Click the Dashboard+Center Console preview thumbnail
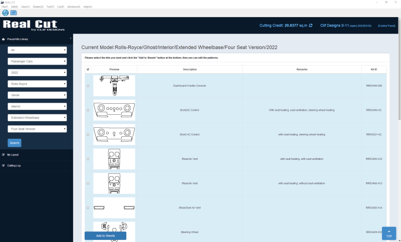Image resolution: width=401 pixels, height=242 pixels. tap(114, 86)
